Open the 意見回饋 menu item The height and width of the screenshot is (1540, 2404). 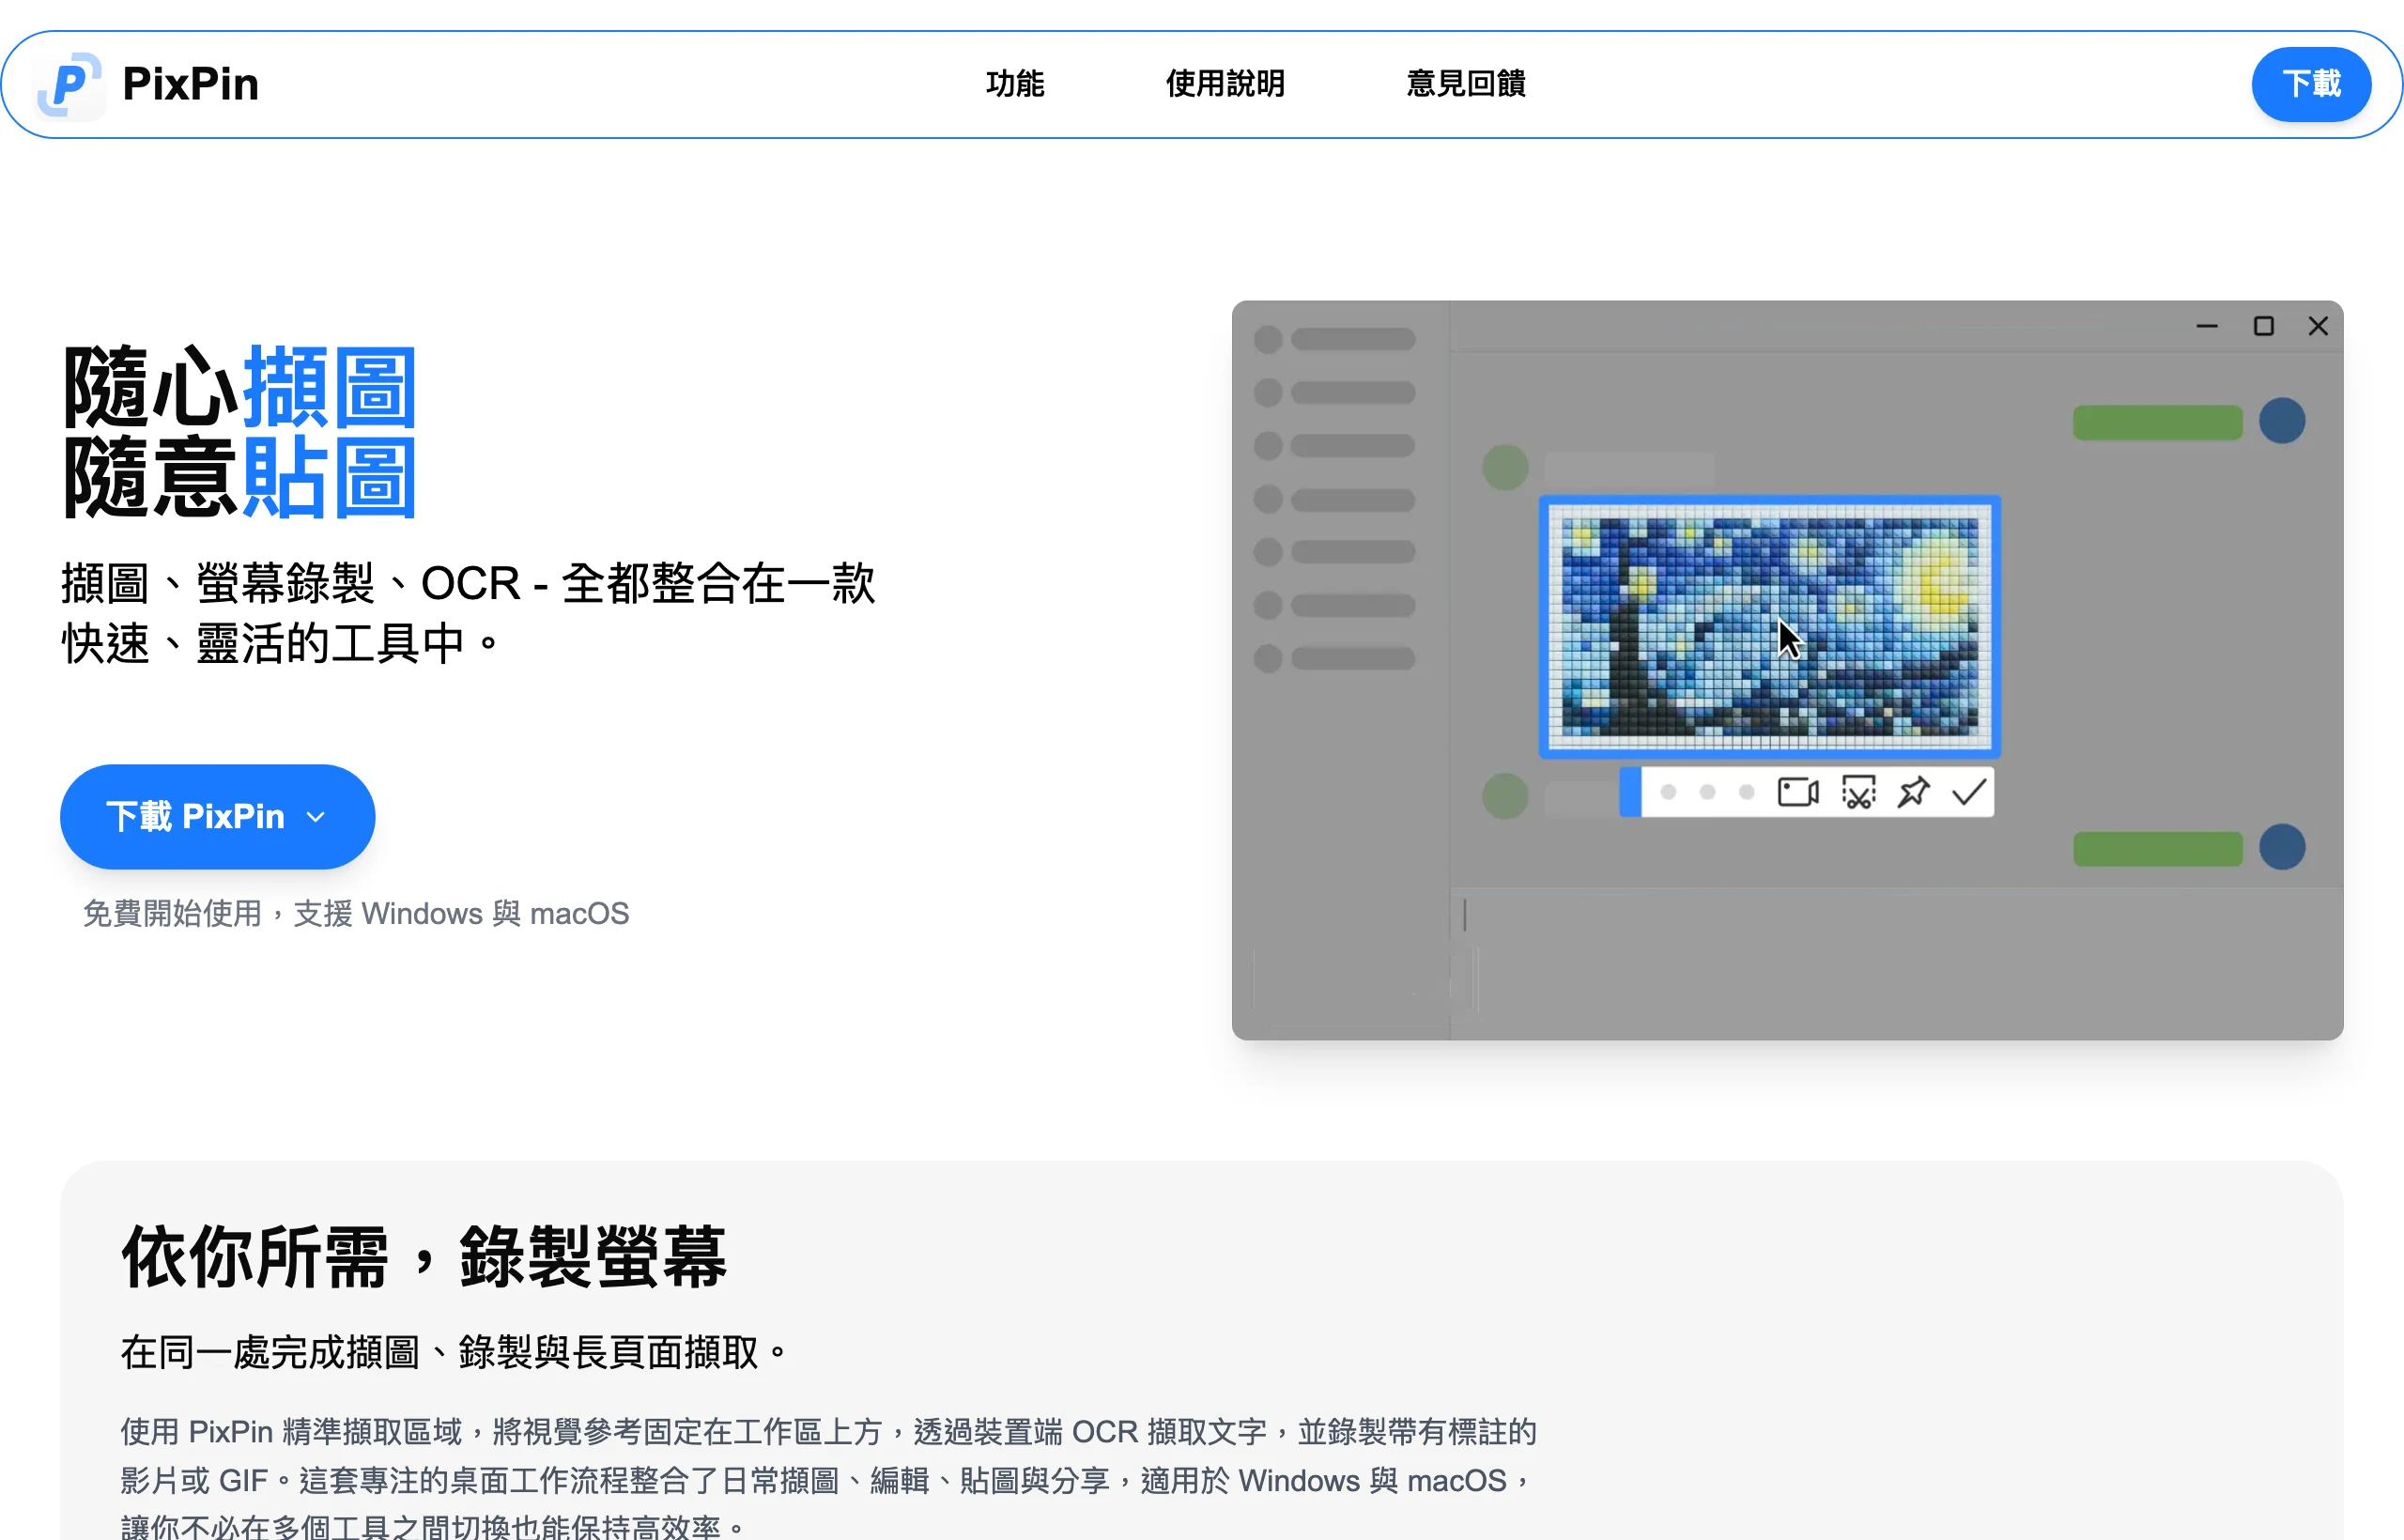point(1465,84)
